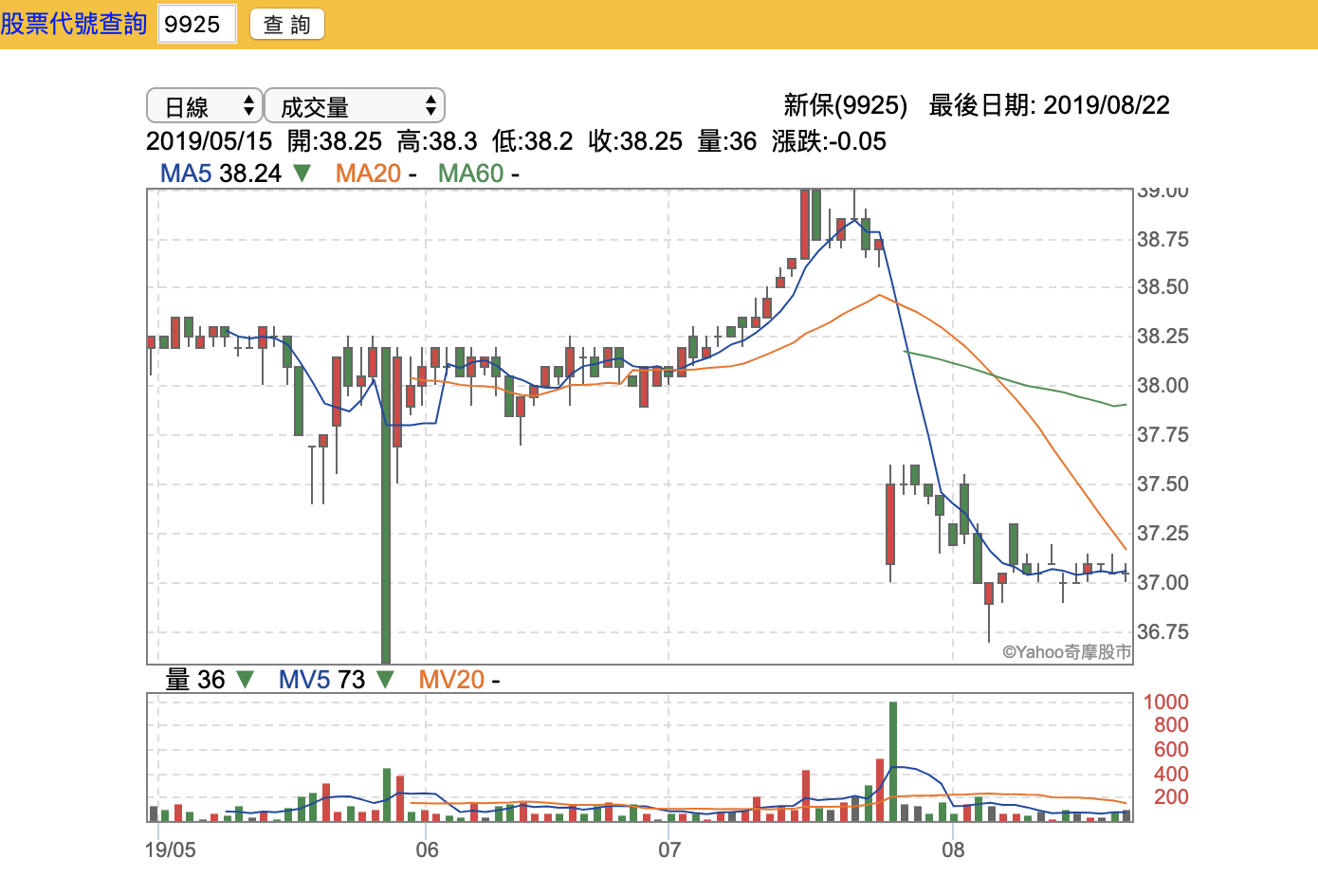This screenshot has width=1318, height=876.
Task: Click the 08 month marker on time axis
Action: 953,849
